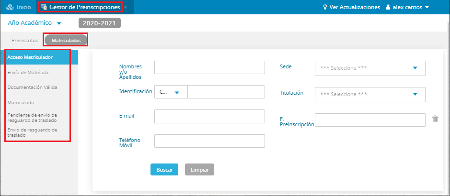Open Envío de Matrícula in the sidebar
Image resolution: width=450 pixels, height=196 pixels.
(x=28, y=73)
